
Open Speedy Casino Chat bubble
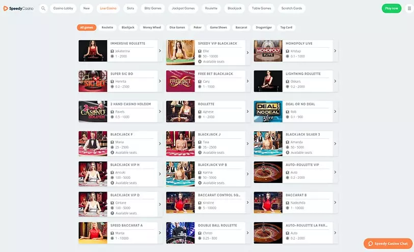pos(388,243)
